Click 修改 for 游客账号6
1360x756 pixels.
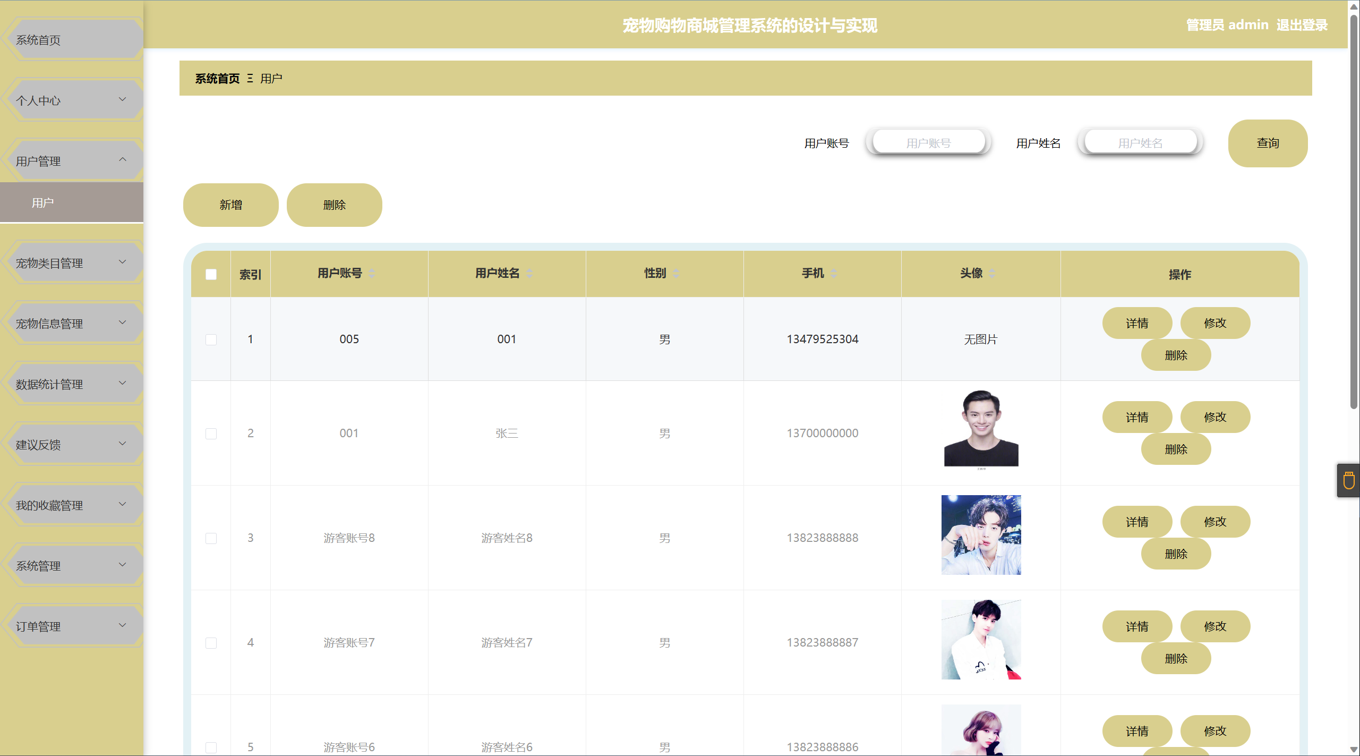click(1215, 731)
